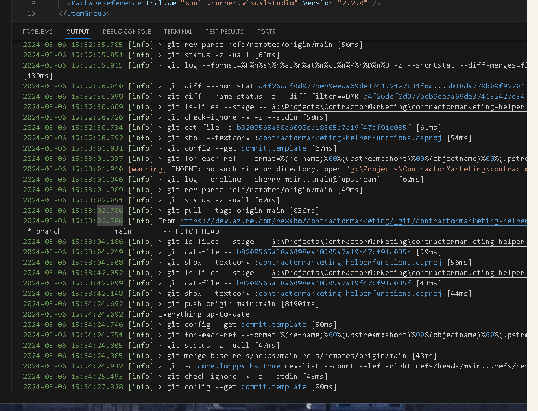The height and width of the screenshot is (411, 538).
Task: Open csproj link at 15:53:04.308
Action: pos(350,263)
